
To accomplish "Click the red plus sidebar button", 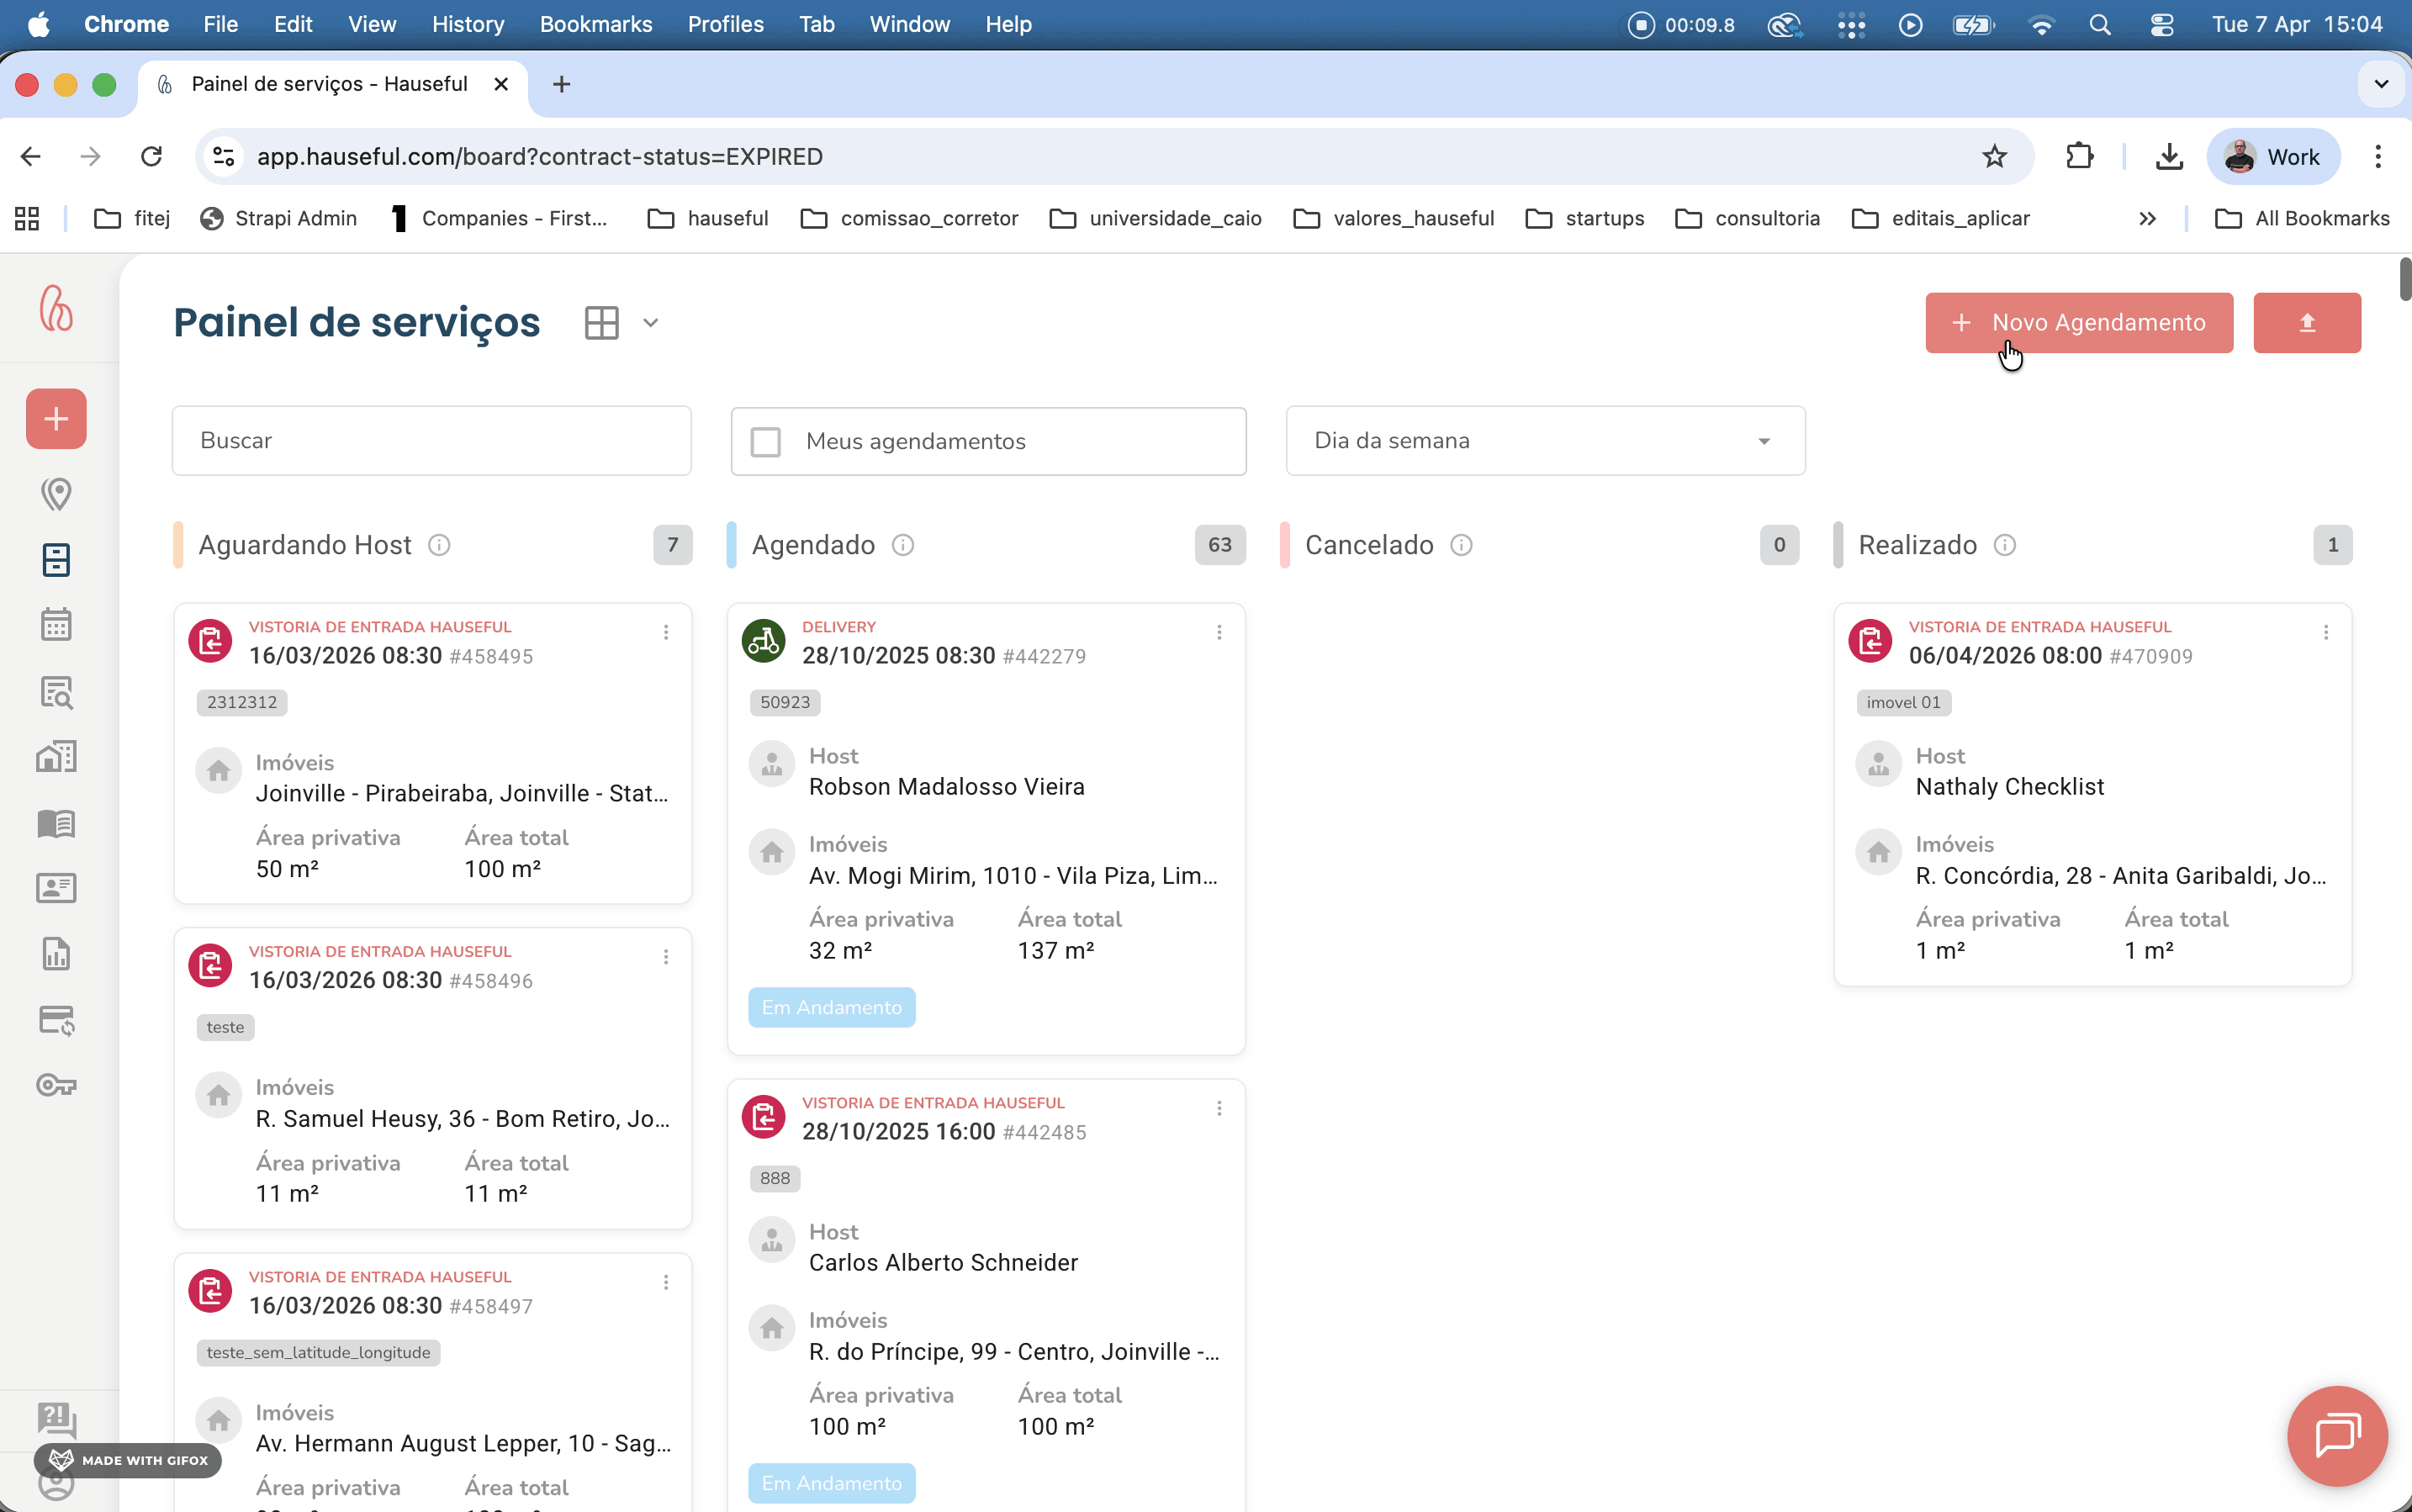I will click(56, 418).
